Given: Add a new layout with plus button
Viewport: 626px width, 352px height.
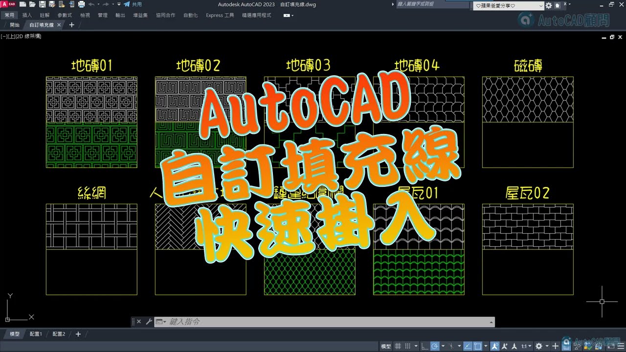Looking at the screenshot, I should pos(78,334).
